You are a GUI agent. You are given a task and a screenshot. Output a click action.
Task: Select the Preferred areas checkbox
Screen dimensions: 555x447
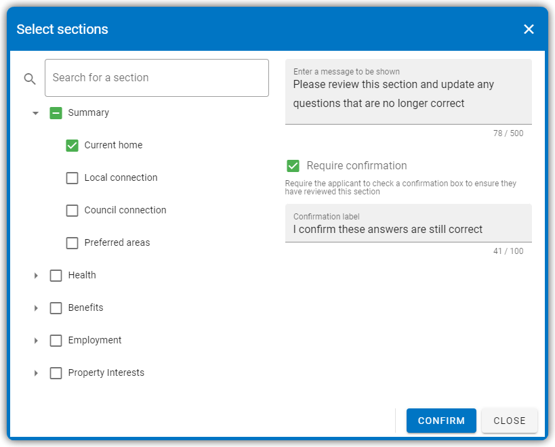73,243
